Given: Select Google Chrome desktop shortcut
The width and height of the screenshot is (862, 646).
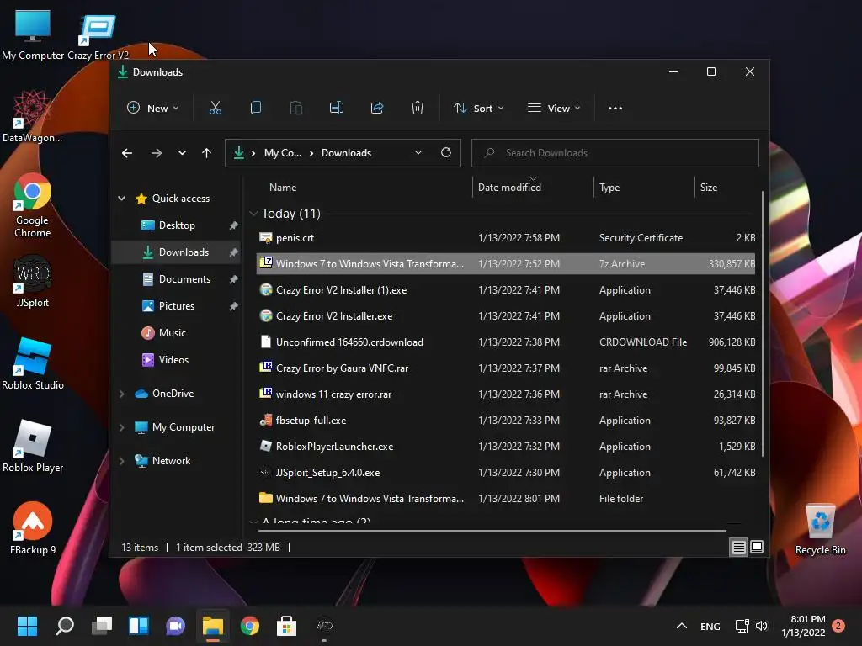Looking at the screenshot, I should point(33,205).
